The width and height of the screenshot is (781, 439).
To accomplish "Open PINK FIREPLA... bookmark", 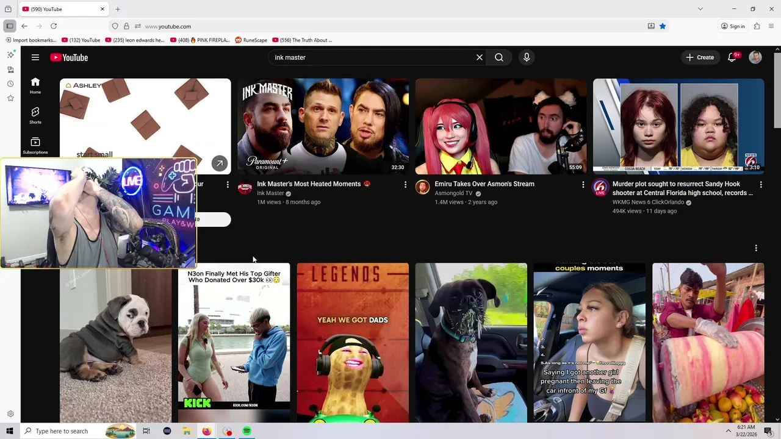I will 200,40.
